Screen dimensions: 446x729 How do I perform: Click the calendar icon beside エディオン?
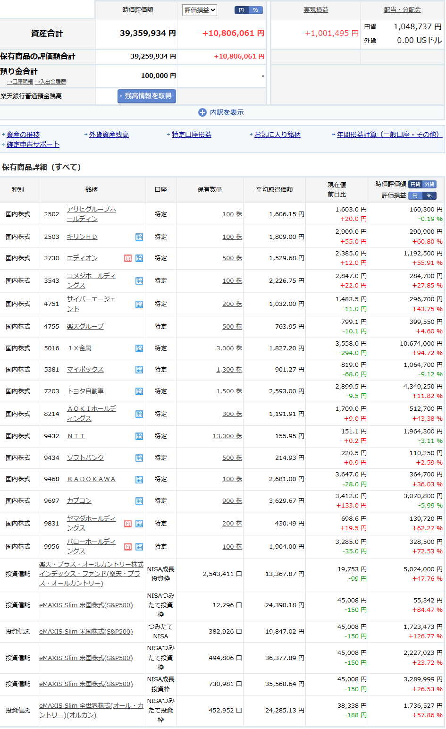click(139, 258)
